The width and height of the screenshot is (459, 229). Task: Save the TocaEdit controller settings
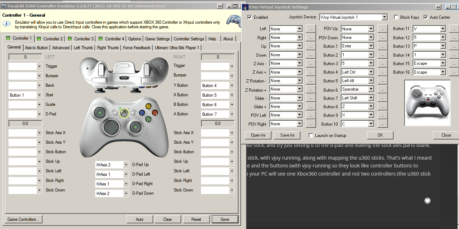click(225, 219)
